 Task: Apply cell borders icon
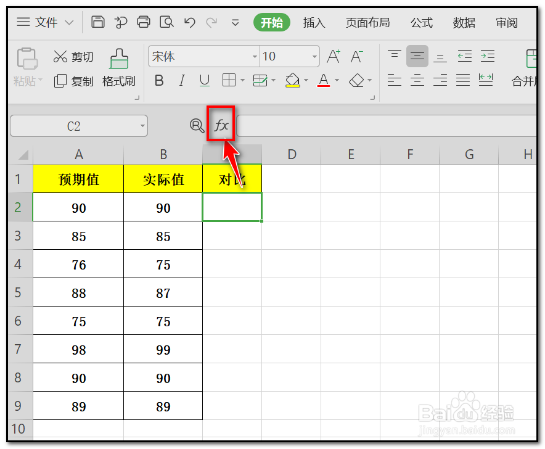(229, 80)
